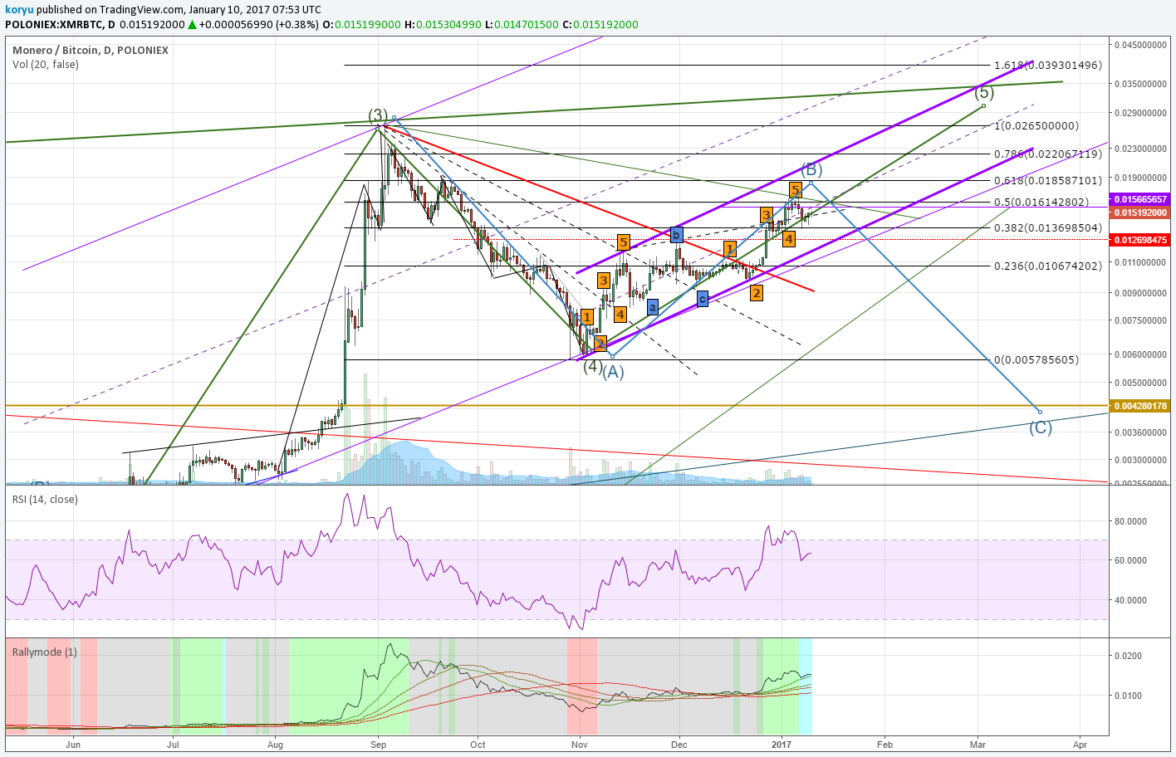Click the 0.618(0.018587101) Fibonacci label
Viewport: 1176px width, 757px height.
[x=1048, y=181]
